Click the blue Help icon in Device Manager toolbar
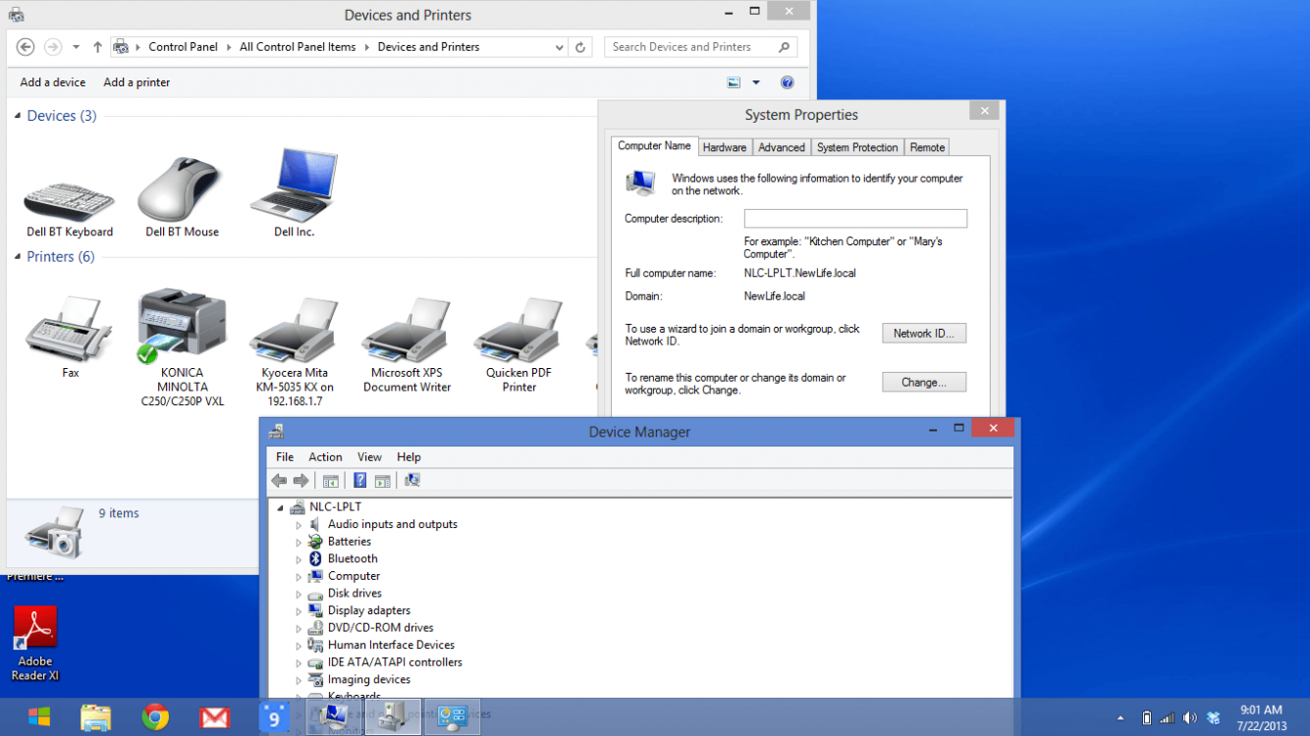1310x736 pixels. [359, 481]
